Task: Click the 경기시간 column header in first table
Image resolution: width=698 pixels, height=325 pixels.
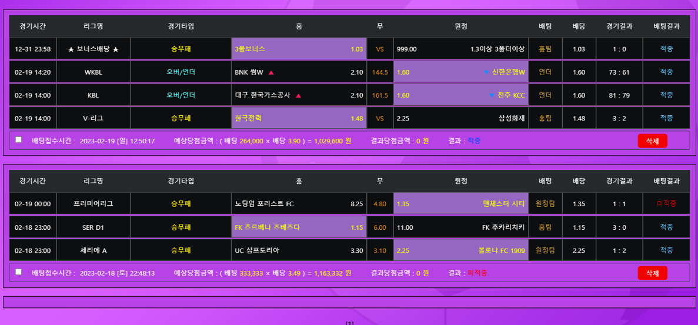Action: (x=33, y=26)
